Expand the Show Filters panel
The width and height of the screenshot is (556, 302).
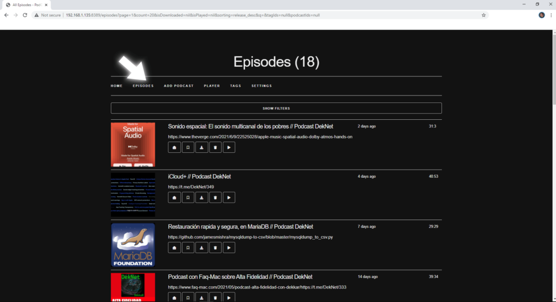(x=276, y=108)
